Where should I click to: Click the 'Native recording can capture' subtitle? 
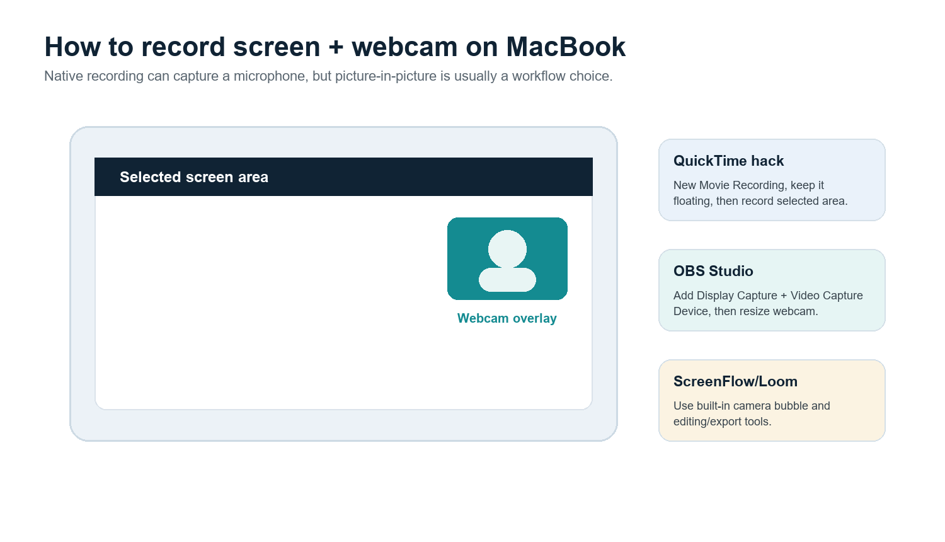pyautogui.click(x=328, y=76)
